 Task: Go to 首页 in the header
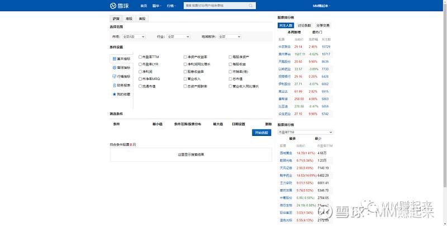click(144, 6)
